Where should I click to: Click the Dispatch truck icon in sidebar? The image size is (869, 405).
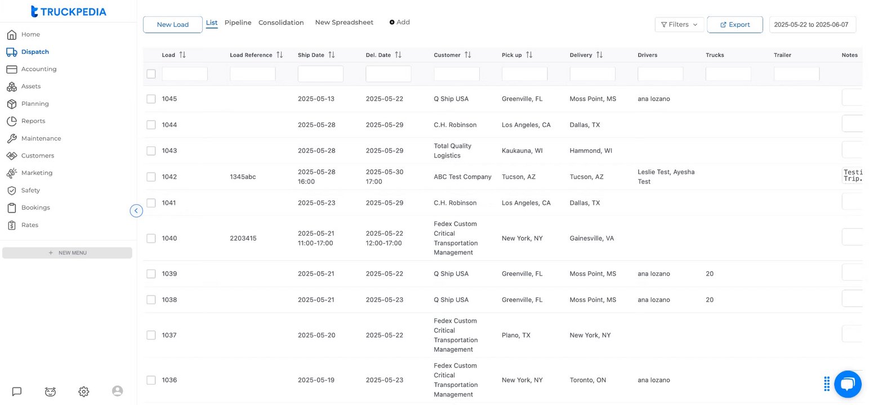(11, 52)
